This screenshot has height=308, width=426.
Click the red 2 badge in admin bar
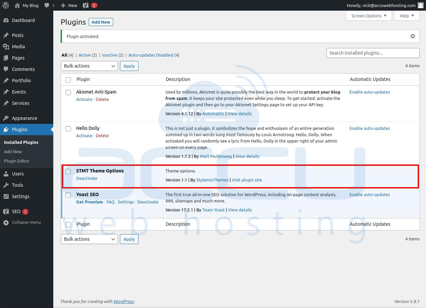coord(94,5)
